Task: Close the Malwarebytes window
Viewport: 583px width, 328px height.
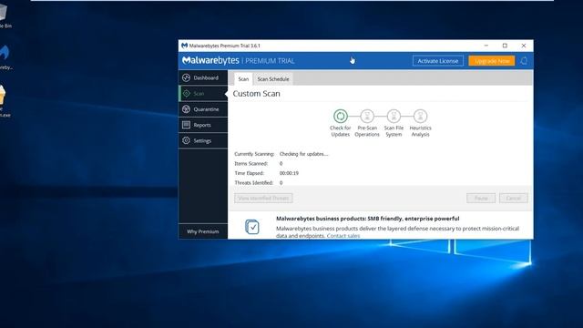Action: (x=524, y=46)
